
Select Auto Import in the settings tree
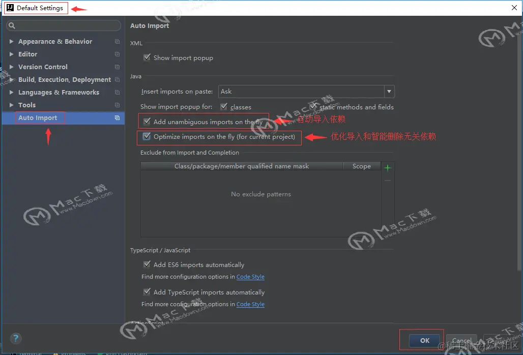tap(38, 117)
